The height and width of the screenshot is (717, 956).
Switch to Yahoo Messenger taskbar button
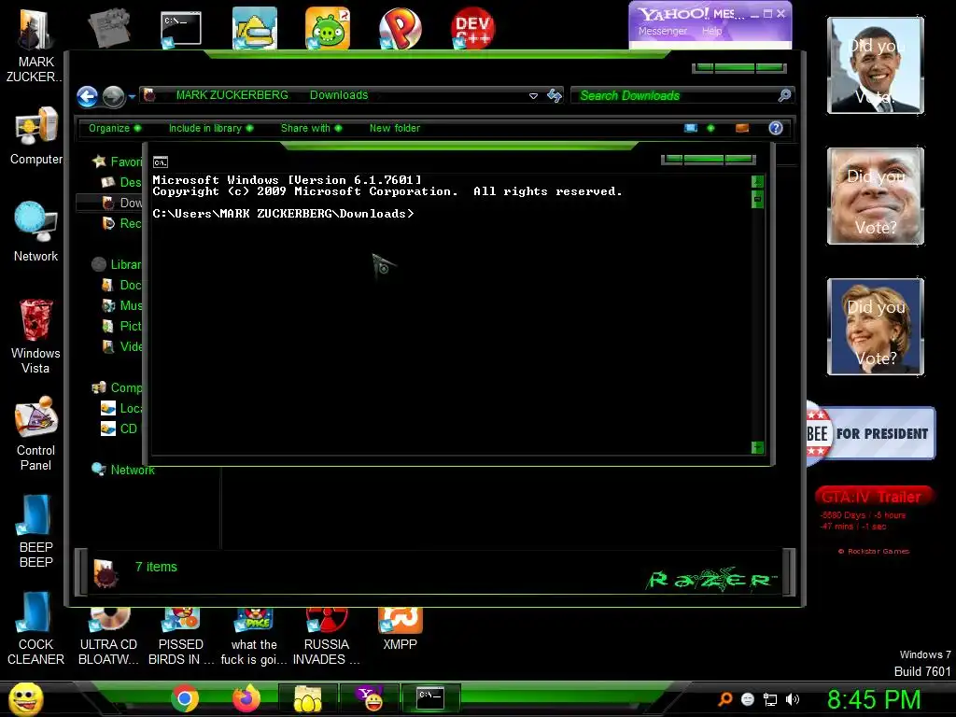(370, 698)
